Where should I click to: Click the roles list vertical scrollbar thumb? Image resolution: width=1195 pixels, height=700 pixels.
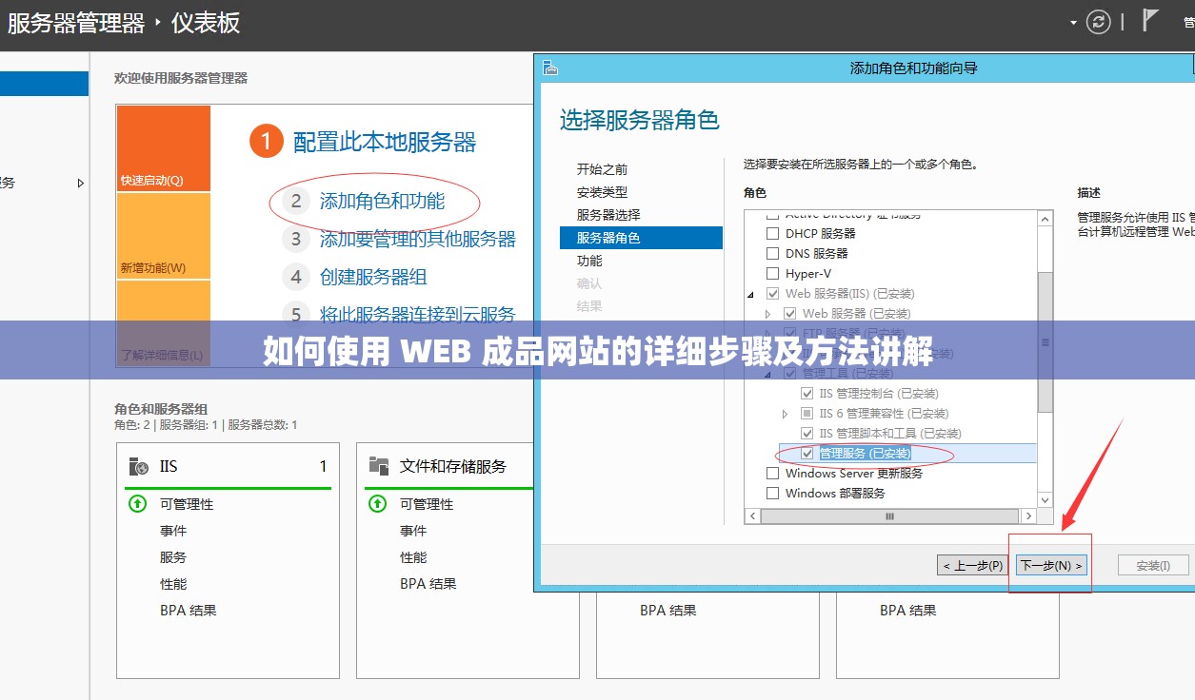tap(1045, 342)
